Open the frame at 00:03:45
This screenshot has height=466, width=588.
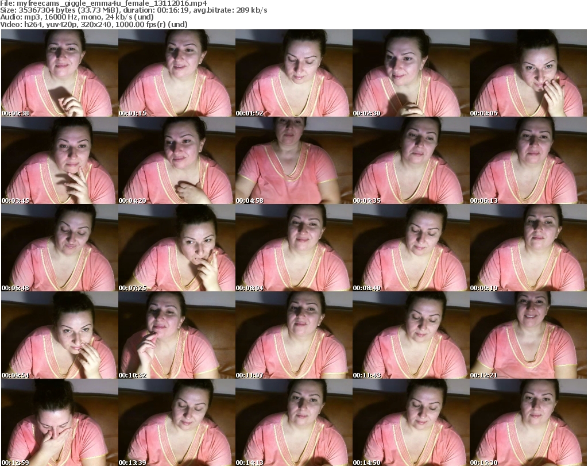(60, 160)
